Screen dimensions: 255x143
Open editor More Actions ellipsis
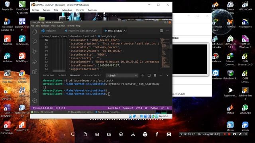[x=167, y=31]
